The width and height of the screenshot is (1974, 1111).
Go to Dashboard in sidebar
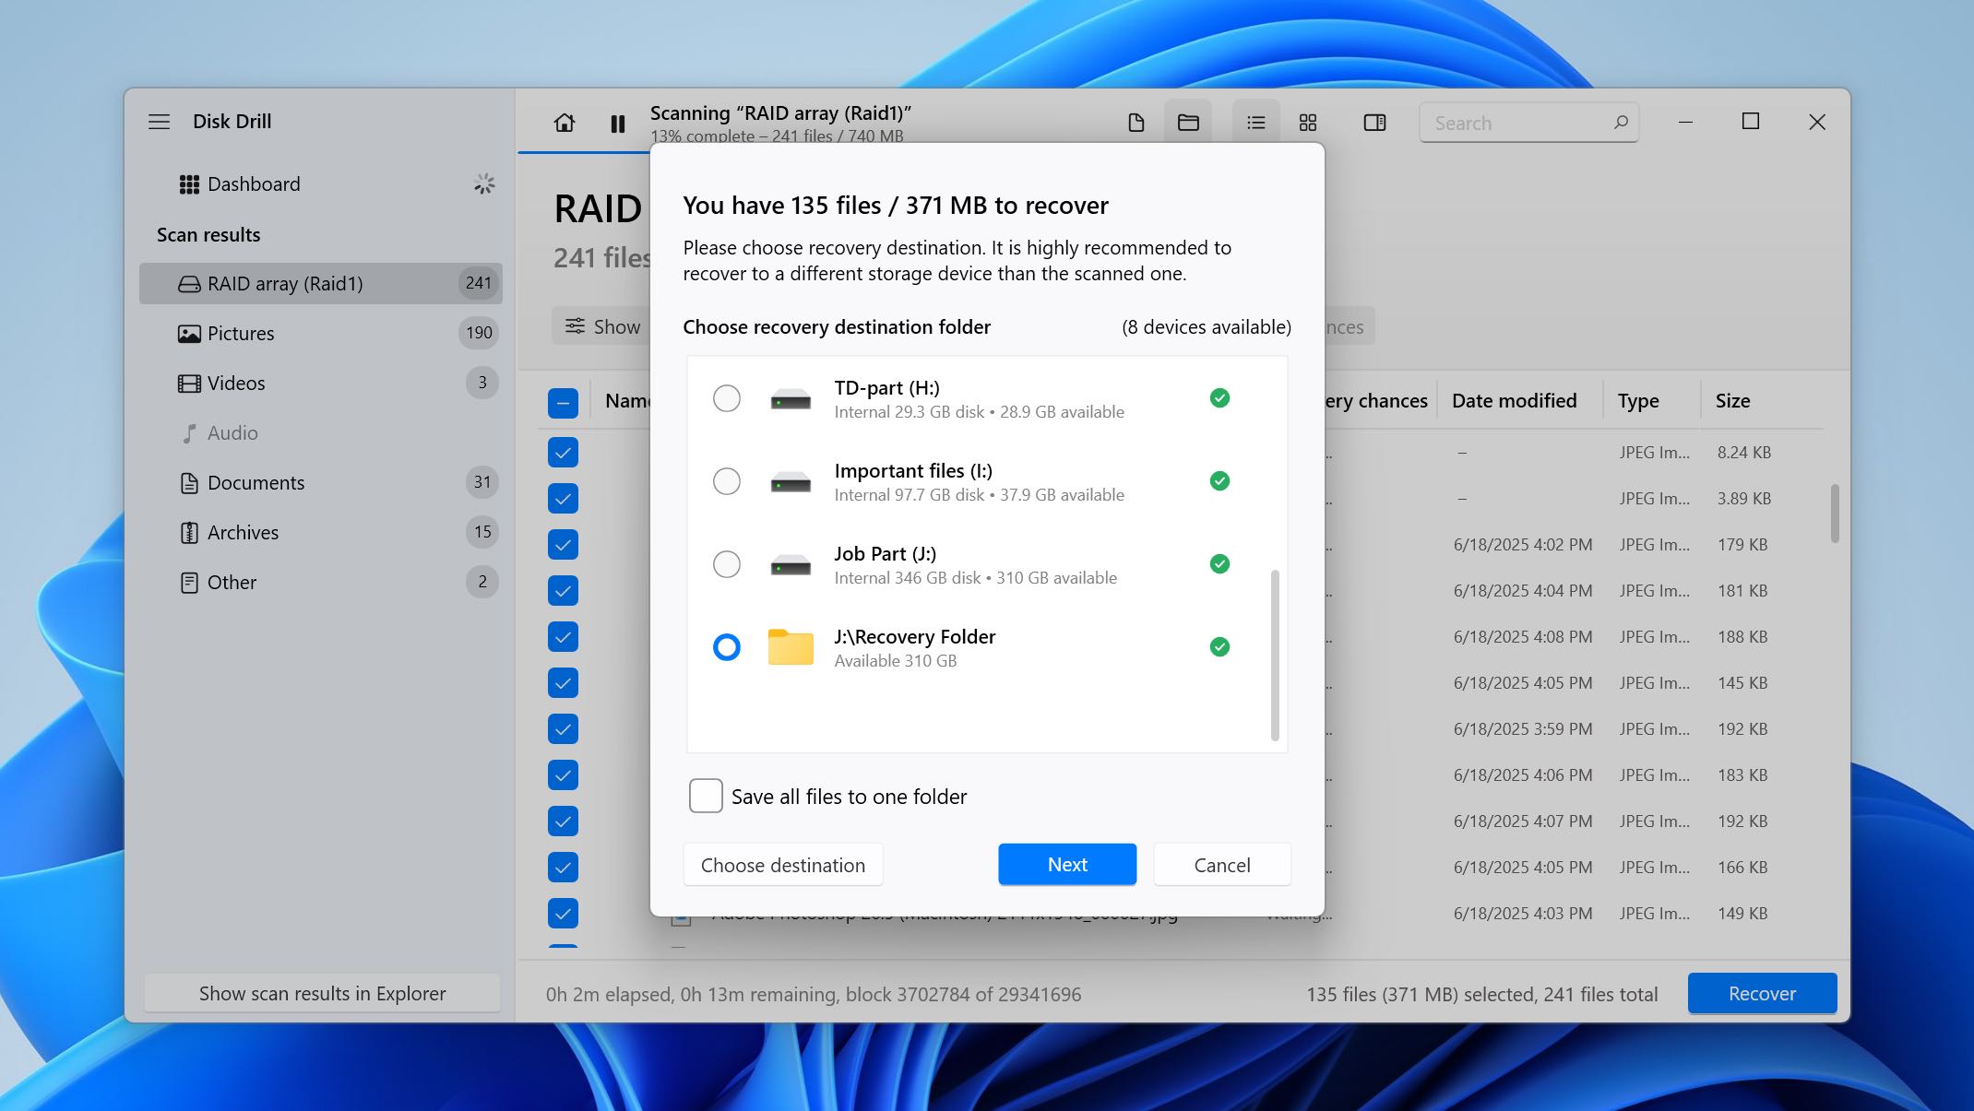[x=253, y=184]
